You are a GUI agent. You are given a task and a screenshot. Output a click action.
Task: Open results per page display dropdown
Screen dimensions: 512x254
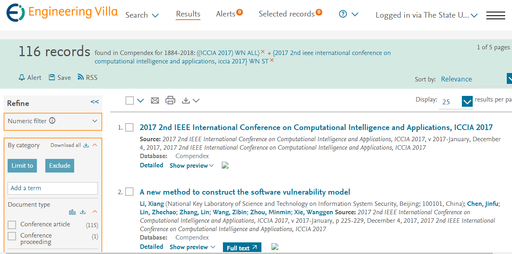[x=456, y=102]
